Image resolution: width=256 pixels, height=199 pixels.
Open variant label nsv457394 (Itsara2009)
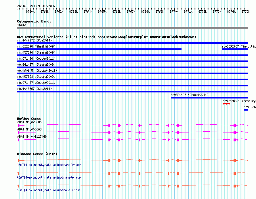[x=36, y=52]
